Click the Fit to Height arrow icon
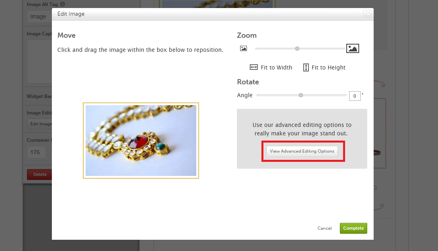The height and width of the screenshot is (251, 438). 306,67
